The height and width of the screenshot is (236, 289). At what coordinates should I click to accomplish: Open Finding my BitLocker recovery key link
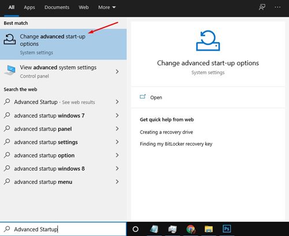pos(176,144)
